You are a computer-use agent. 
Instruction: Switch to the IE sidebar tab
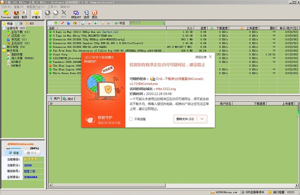click(x=19, y=23)
